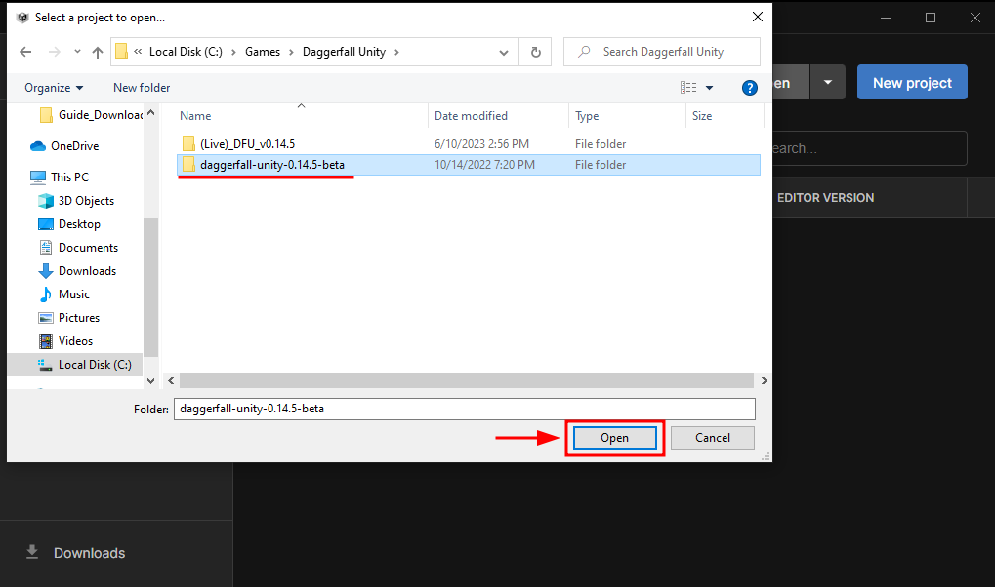Maximize the Unity Hub window
This screenshot has height=587, width=995.
pos(931,18)
